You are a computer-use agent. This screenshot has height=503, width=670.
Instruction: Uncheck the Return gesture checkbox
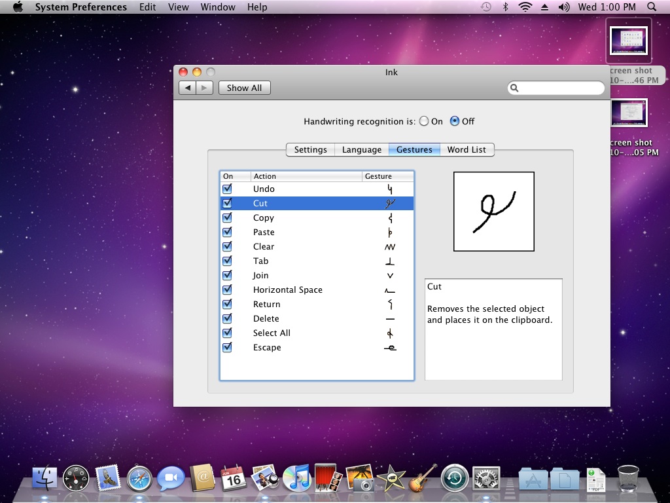click(227, 304)
